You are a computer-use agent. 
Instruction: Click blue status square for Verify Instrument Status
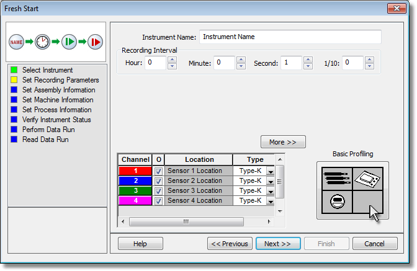coord(14,120)
